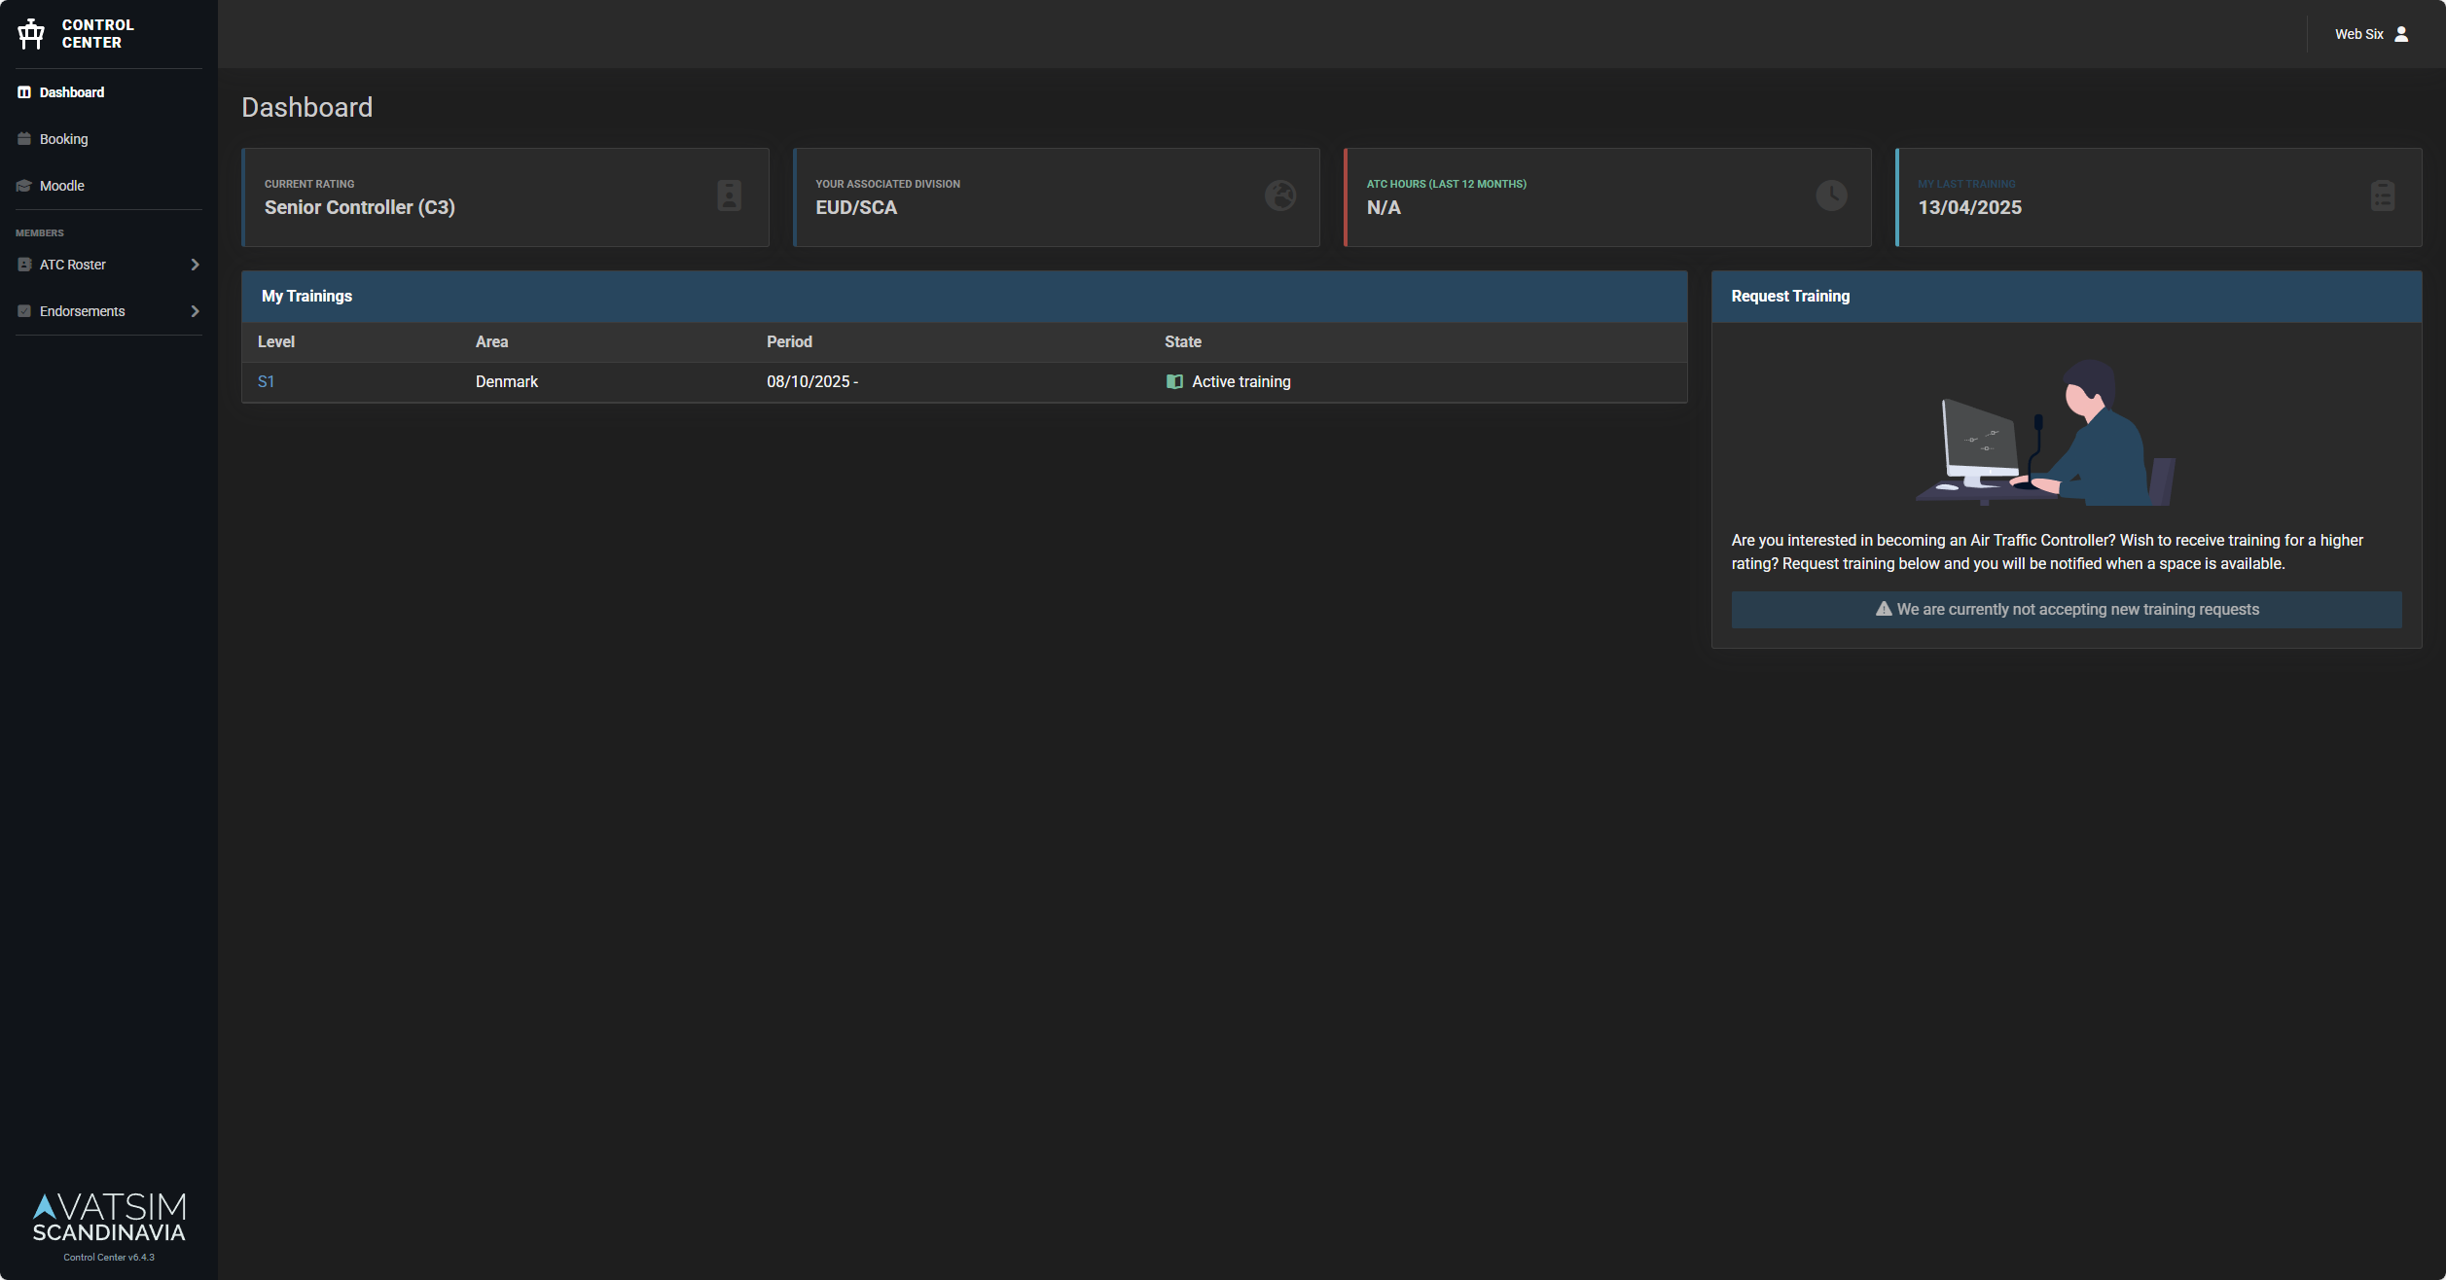This screenshot has height=1280, width=2446.
Task: Click the globe icon on associated division card
Action: coord(1279,196)
